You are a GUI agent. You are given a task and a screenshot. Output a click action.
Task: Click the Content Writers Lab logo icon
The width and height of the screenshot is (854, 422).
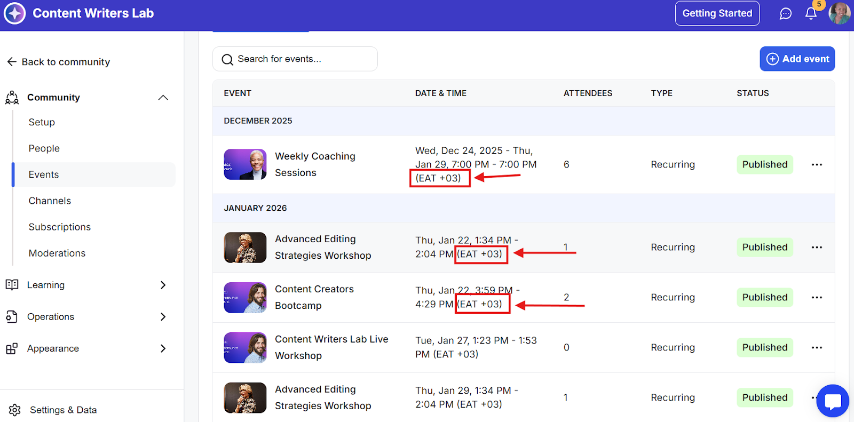(x=14, y=13)
